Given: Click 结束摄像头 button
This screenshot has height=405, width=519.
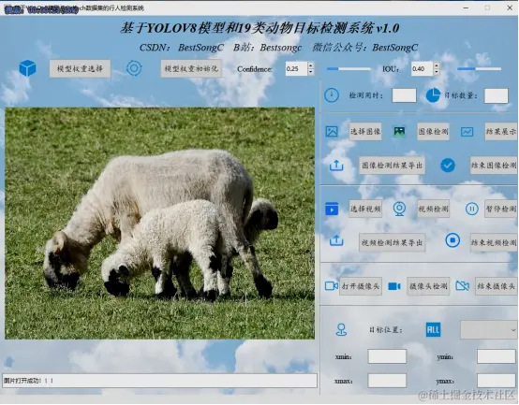Looking at the screenshot, I should point(496,286).
